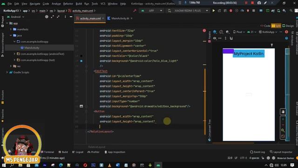Click the MyProject Kotlin text view in the preview
Viewport: 298px width, 168px height.
[249, 54]
